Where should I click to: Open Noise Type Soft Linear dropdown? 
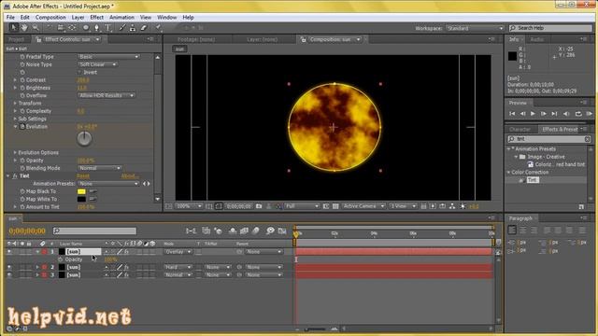coord(97,64)
